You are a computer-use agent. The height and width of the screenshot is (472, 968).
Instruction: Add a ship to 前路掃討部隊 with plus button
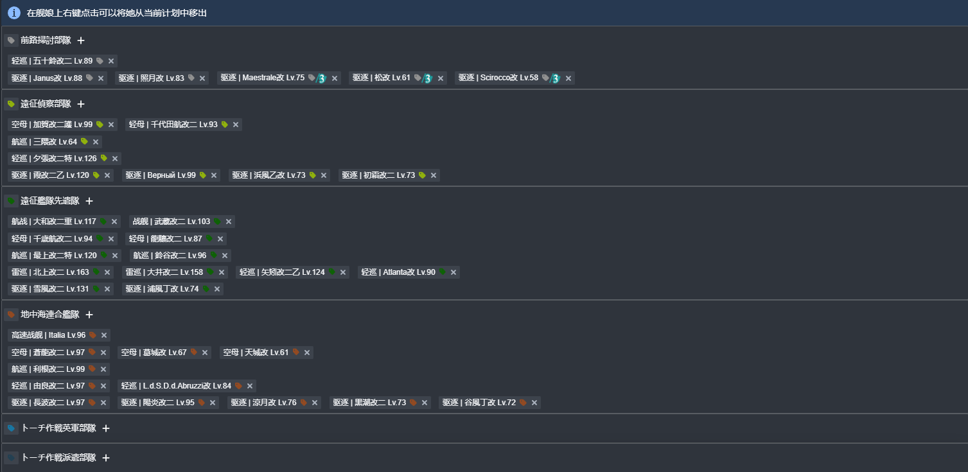[81, 40]
